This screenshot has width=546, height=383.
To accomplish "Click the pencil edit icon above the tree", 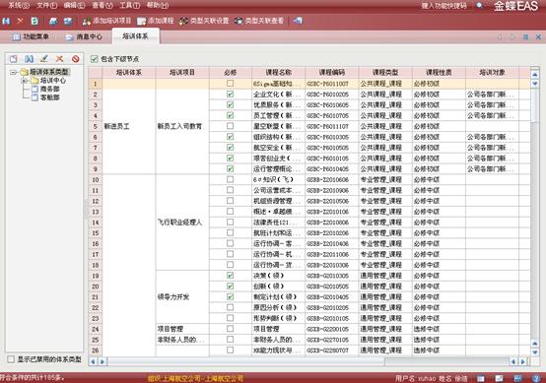I will click(x=44, y=59).
